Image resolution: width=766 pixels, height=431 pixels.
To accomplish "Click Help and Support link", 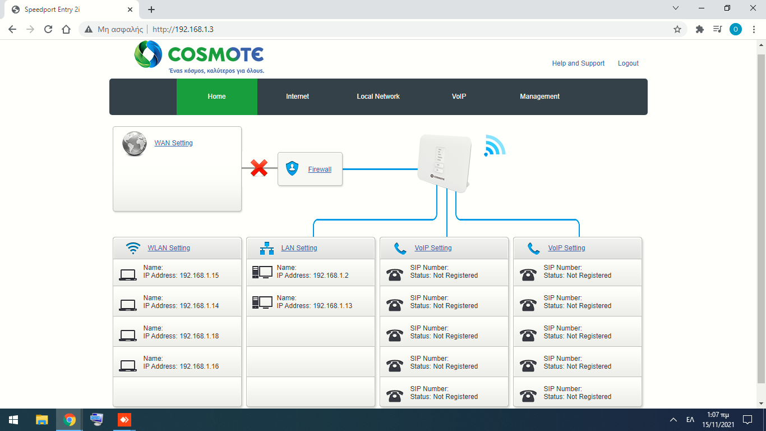I will point(578,63).
